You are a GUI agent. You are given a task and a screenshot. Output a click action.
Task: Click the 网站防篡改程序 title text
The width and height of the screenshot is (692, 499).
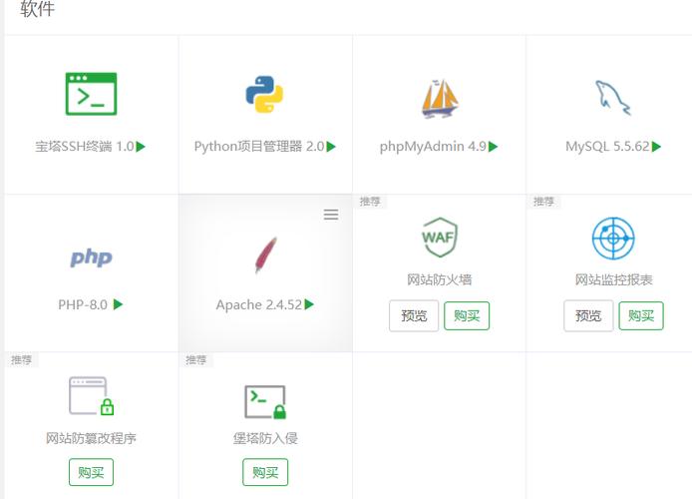pos(91,438)
